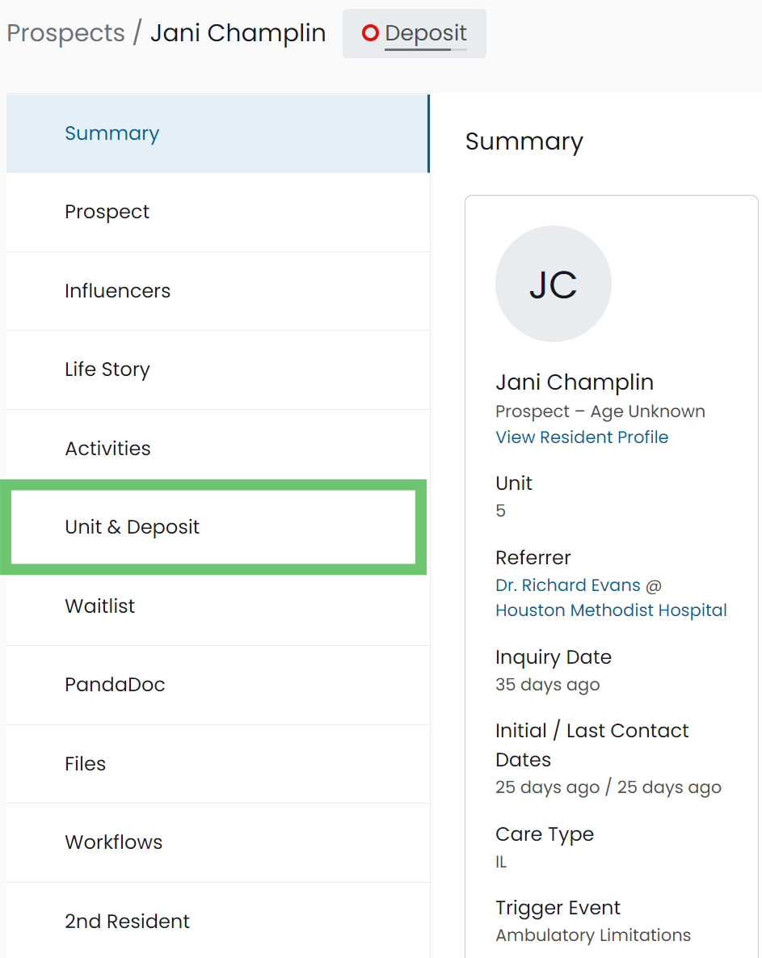The width and height of the screenshot is (762, 958).
Task: Click the JC avatar circle
Action: coord(554,284)
